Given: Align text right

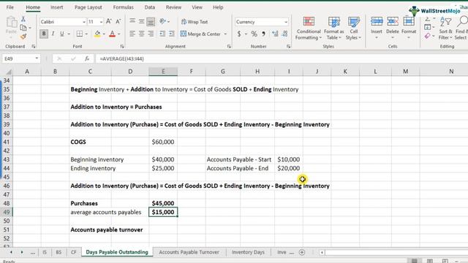Looking at the screenshot, I should tap(151, 34).
